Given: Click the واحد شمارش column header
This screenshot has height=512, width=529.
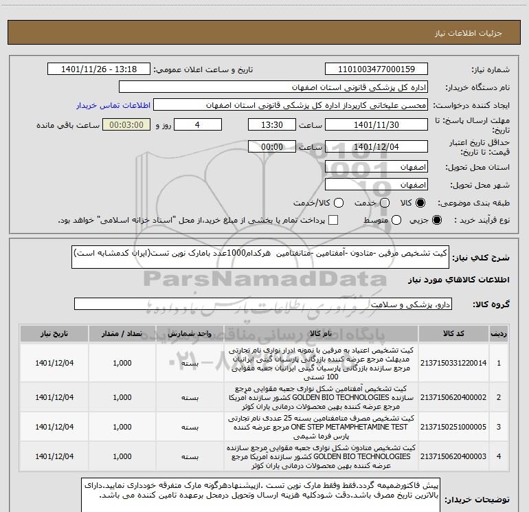Looking at the screenshot, I should tap(190, 333).
